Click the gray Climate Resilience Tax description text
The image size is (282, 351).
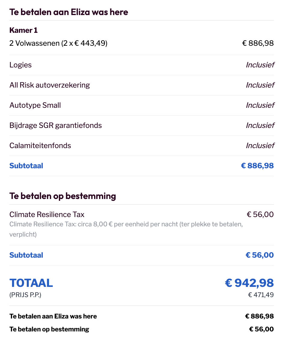(126, 229)
